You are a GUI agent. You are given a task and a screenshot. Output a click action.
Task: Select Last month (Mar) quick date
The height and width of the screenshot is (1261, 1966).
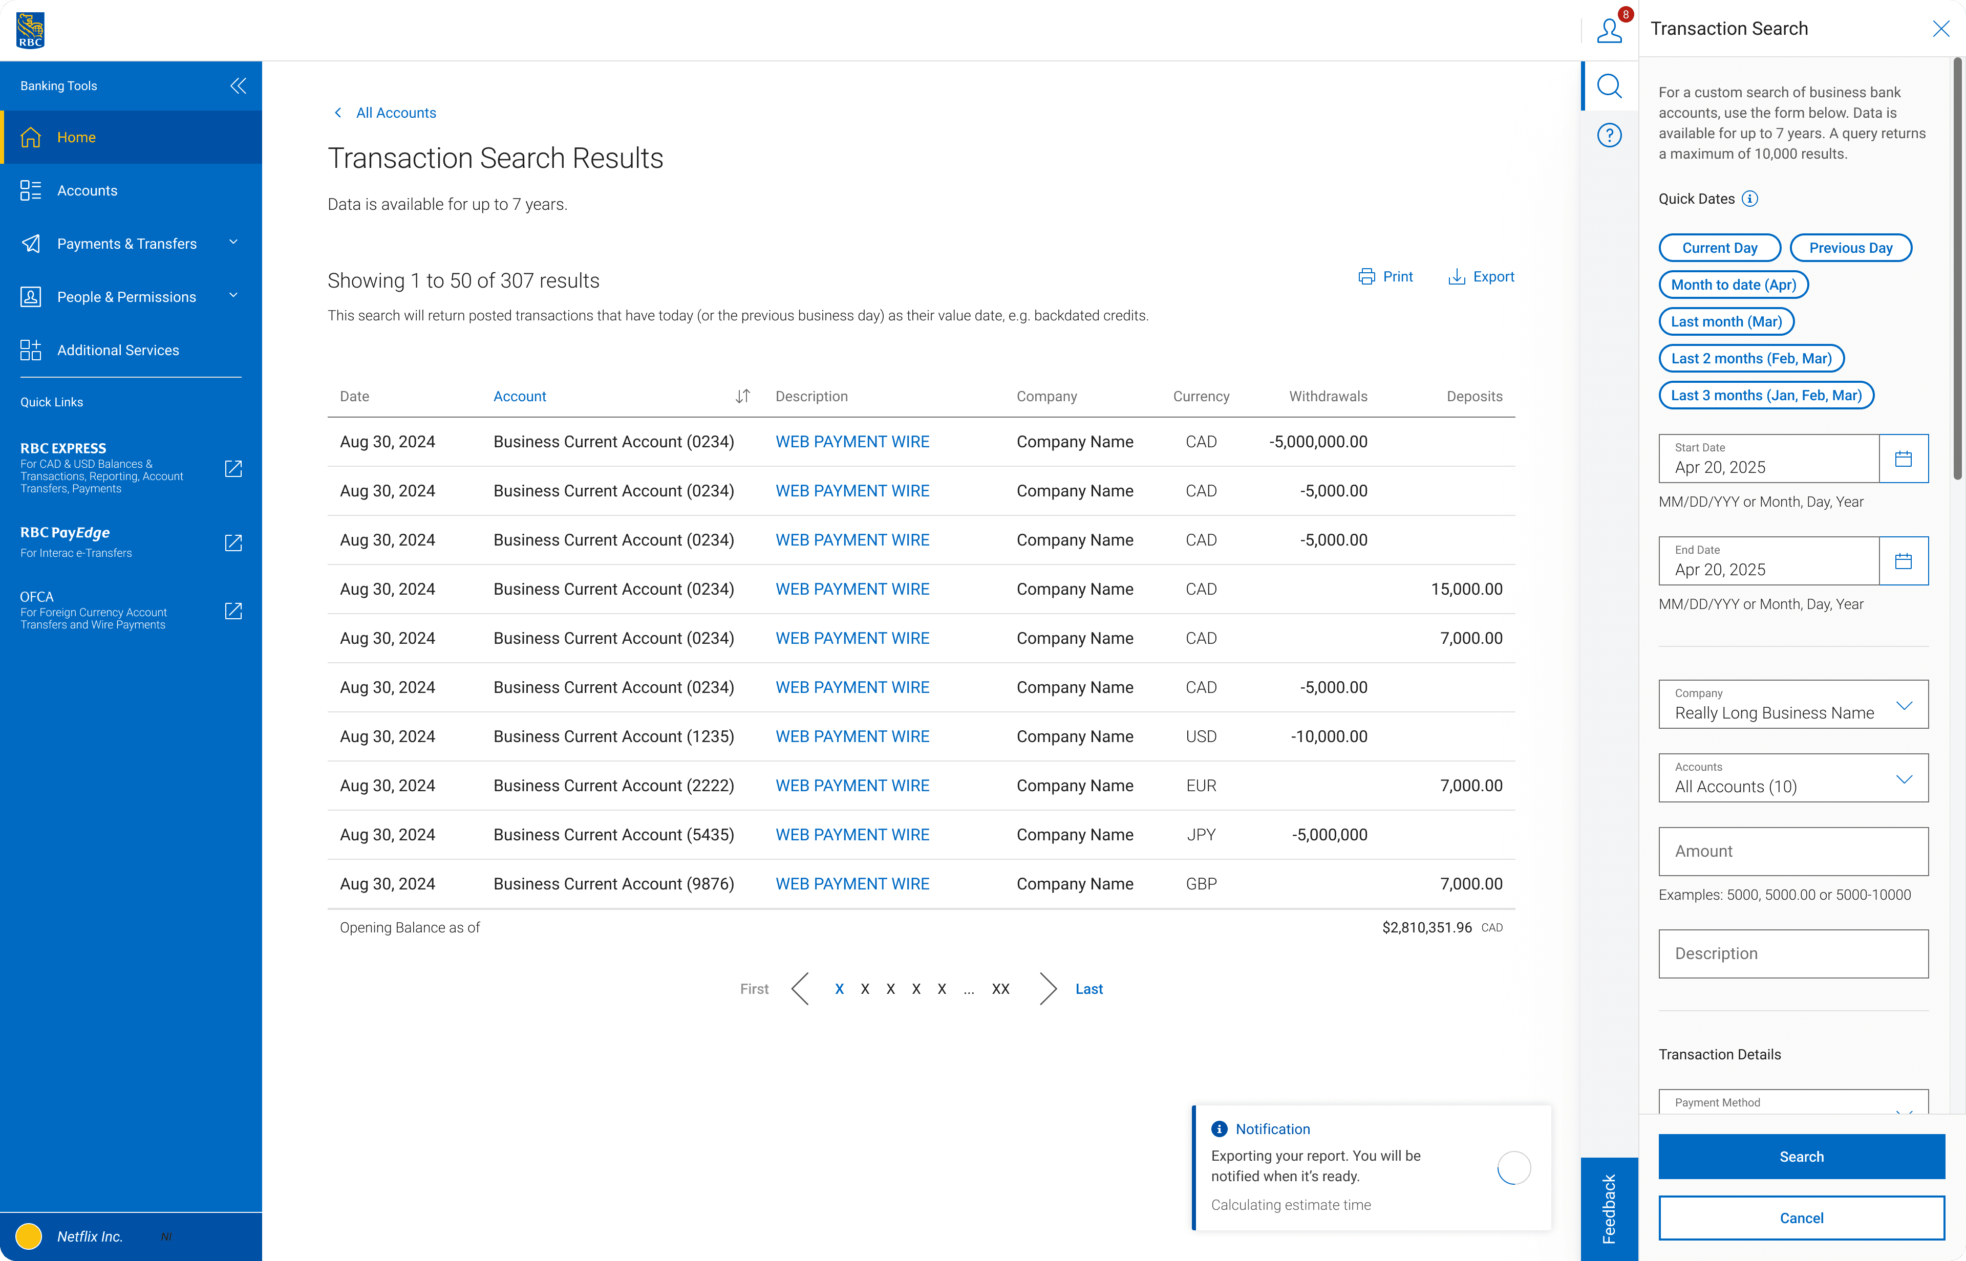click(1726, 322)
